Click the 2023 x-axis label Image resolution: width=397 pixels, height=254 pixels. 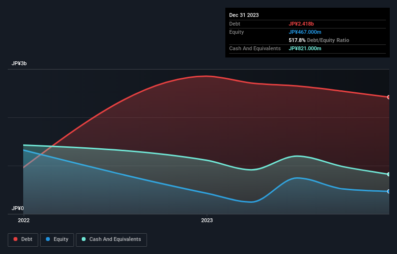coord(207,220)
